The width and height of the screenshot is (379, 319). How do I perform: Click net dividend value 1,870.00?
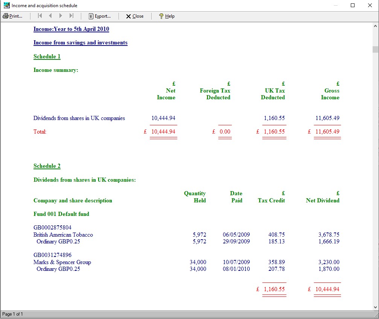pos(329,269)
